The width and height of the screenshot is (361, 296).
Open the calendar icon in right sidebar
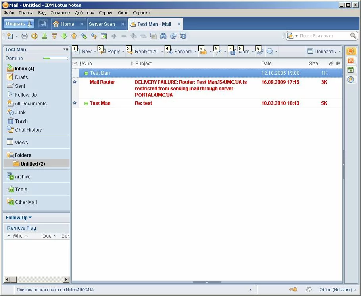tap(351, 70)
